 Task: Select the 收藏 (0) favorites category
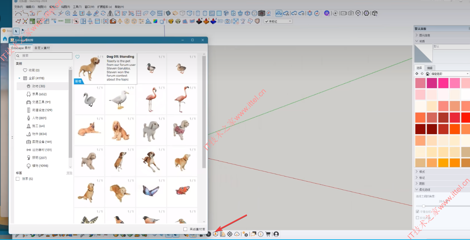pyautogui.click(x=43, y=70)
